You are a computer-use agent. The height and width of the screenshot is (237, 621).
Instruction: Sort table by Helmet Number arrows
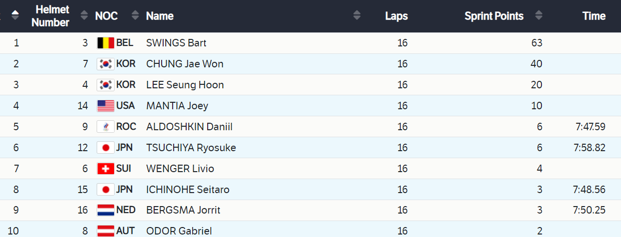(84, 15)
